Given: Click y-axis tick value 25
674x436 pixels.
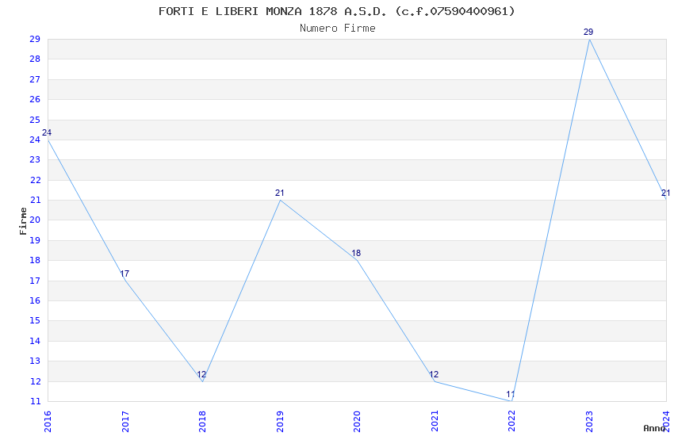Looking at the screenshot, I should (35, 120).
